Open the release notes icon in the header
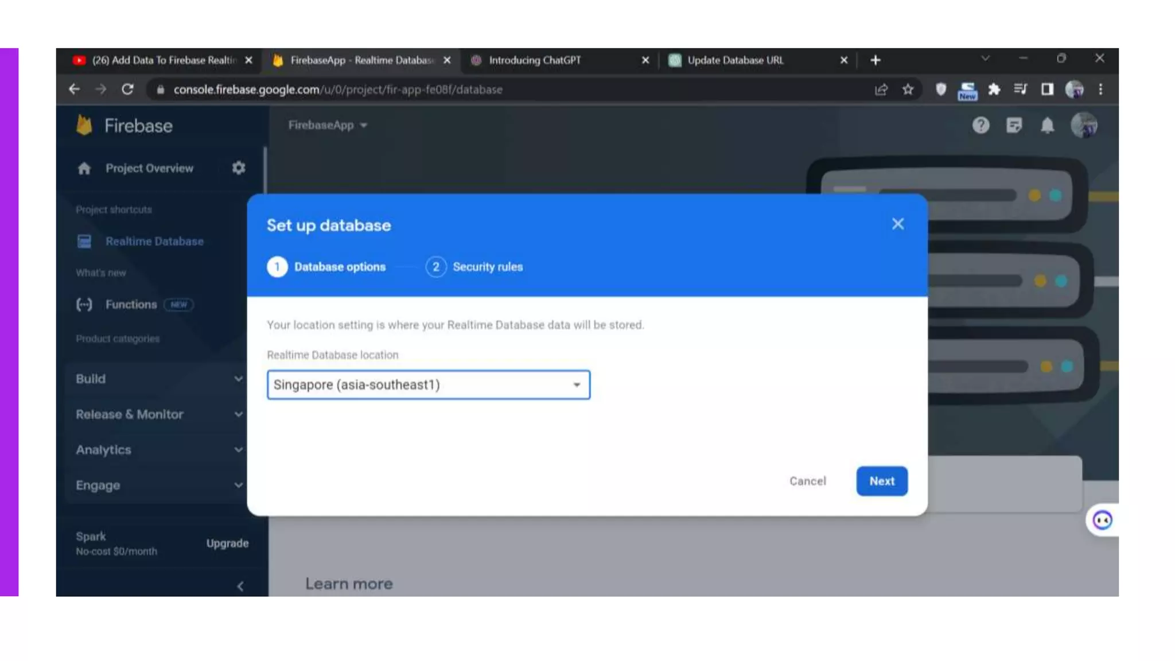1175x661 pixels. (1014, 125)
